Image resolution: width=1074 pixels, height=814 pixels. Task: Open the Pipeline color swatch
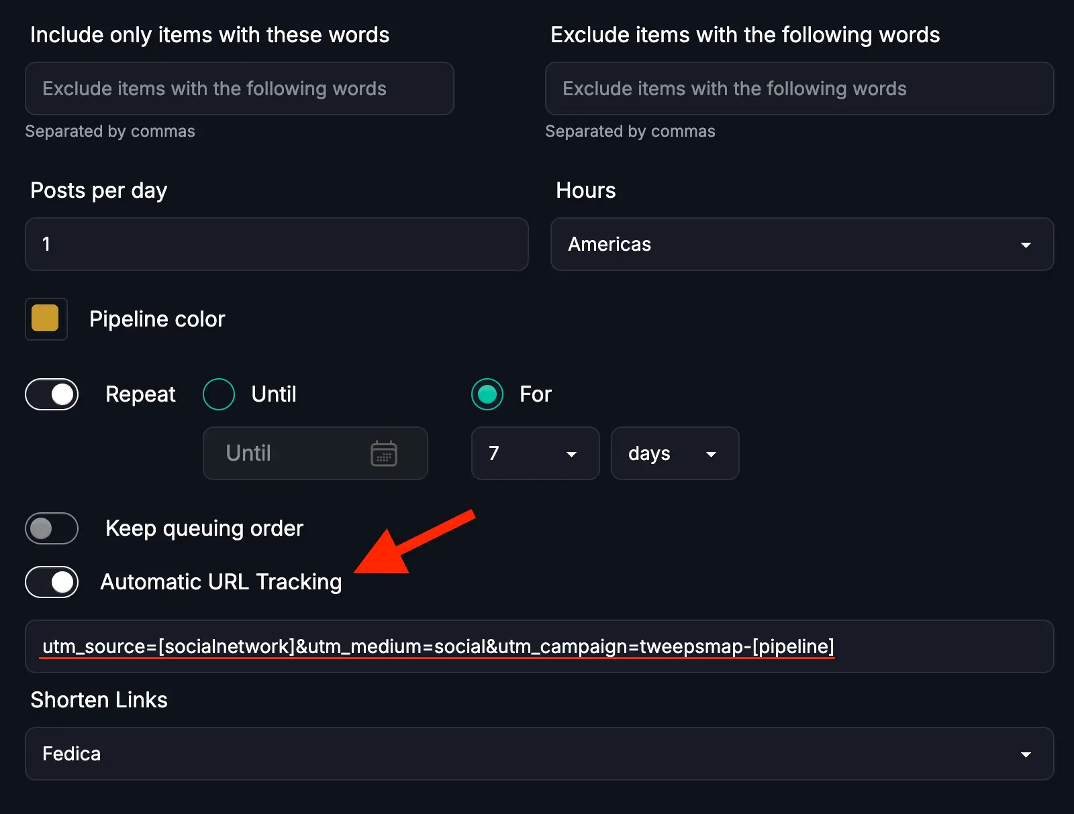click(x=46, y=318)
